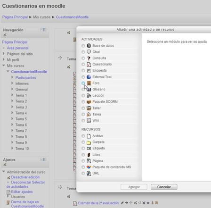The image size is (211, 208).
Task: Select the URL radio button
Action: 83,174
